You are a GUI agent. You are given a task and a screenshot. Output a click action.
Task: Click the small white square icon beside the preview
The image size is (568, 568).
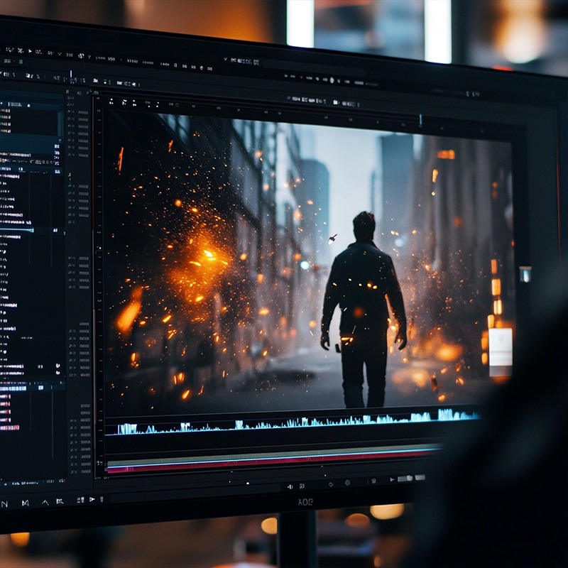(x=525, y=273)
